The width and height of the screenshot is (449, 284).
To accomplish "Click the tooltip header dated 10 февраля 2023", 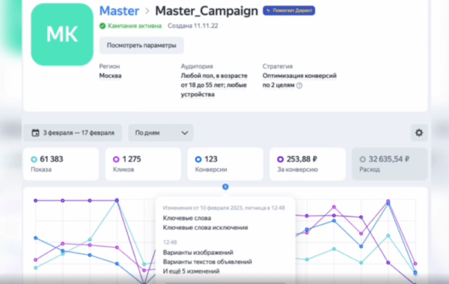I will click(x=224, y=208).
